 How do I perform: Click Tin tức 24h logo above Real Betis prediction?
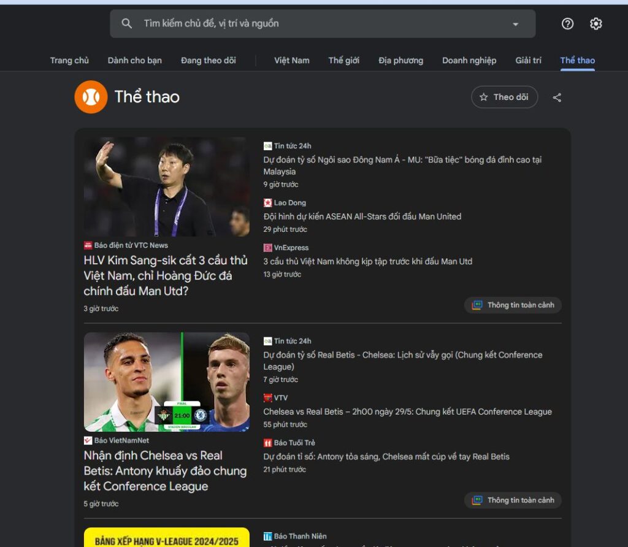coord(267,341)
